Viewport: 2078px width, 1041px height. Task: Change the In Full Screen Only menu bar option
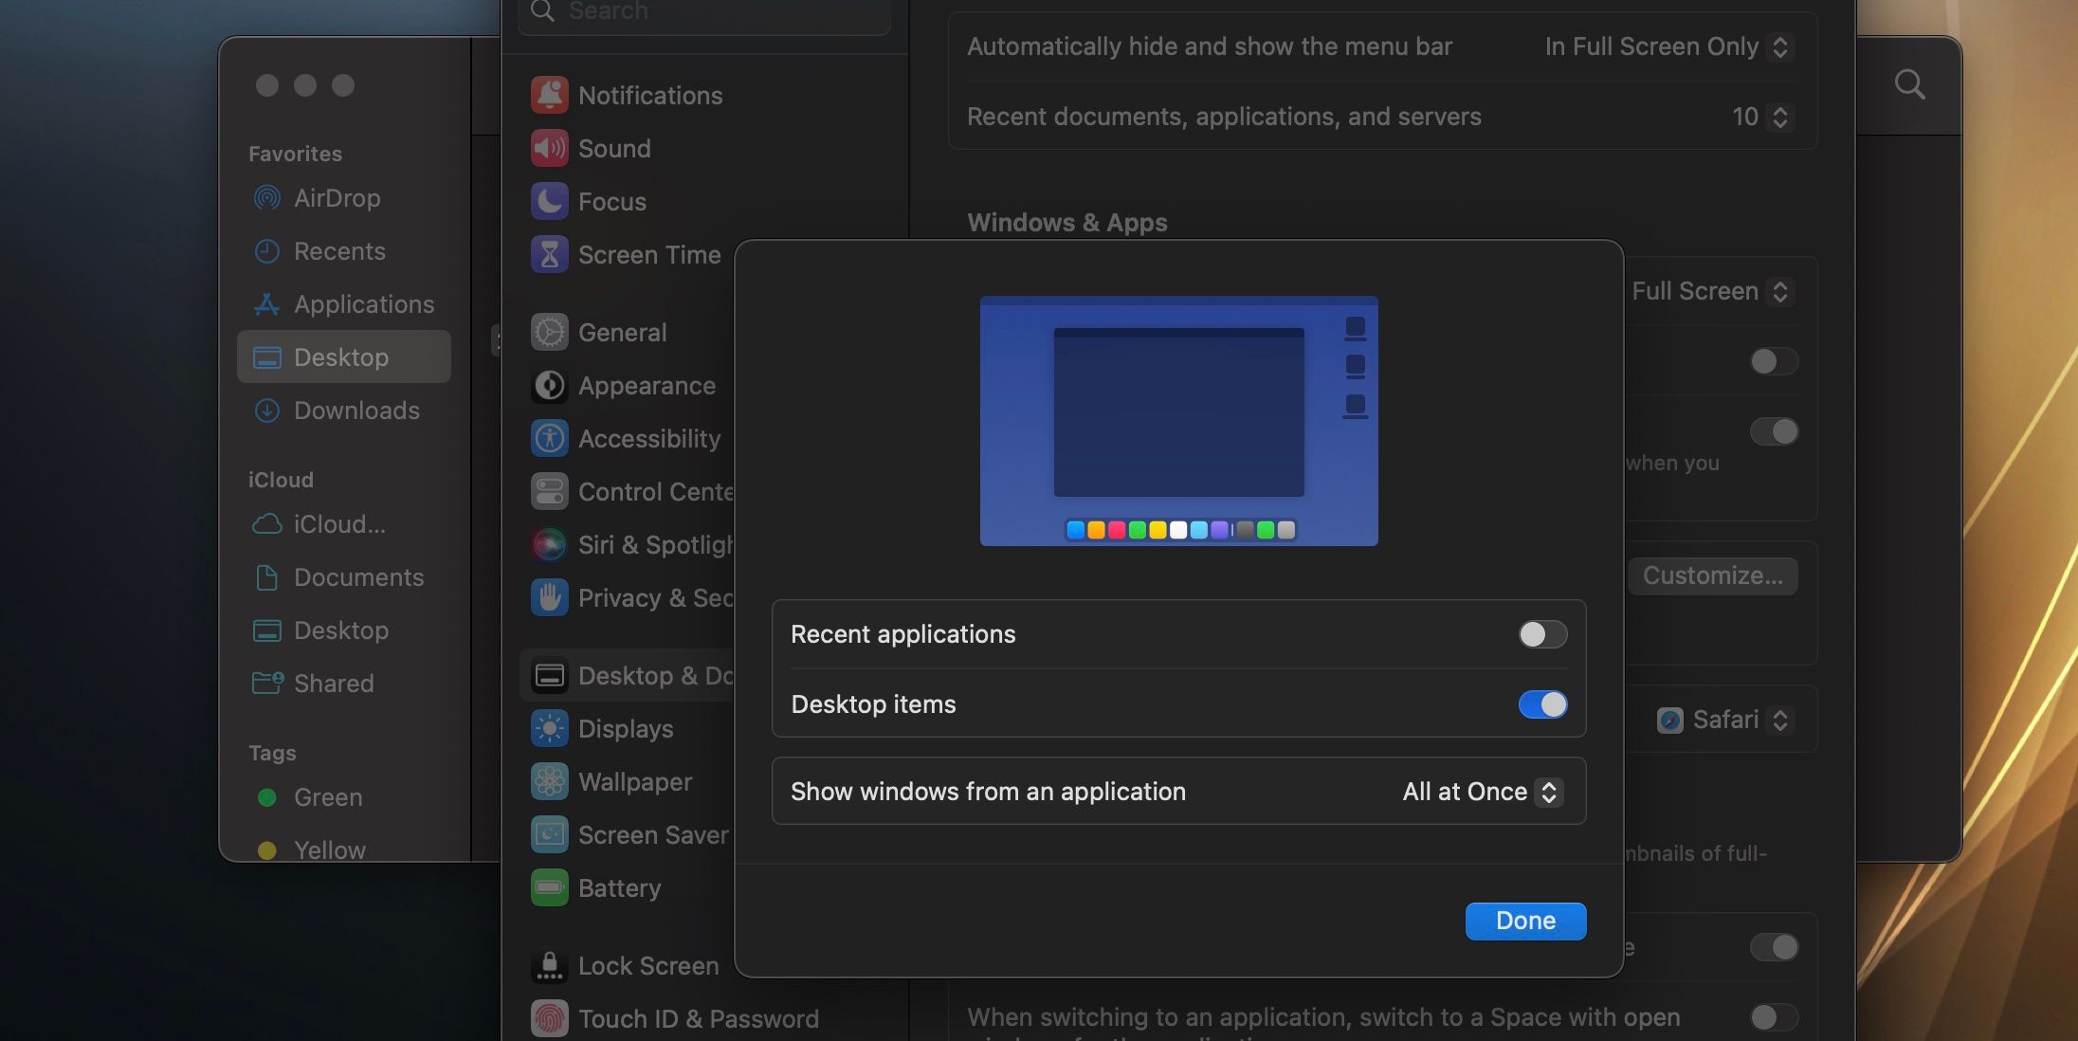(x=1666, y=46)
